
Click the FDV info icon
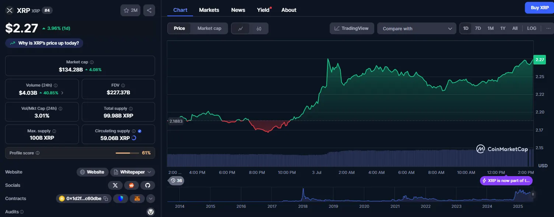(x=123, y=85)
